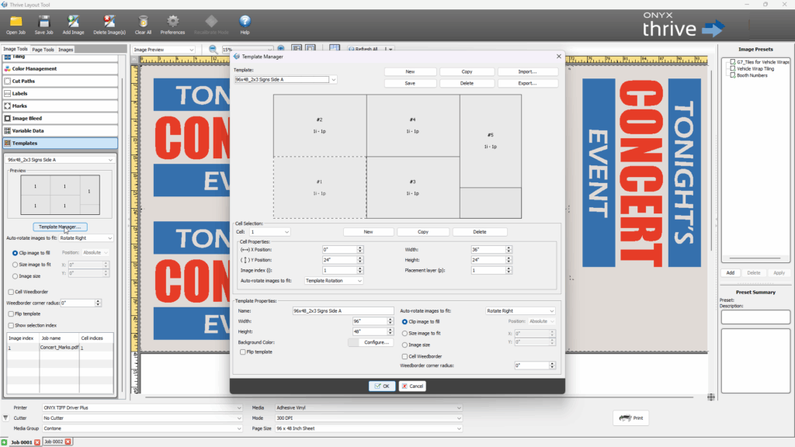Click OK to confirm Template Manager
Viewport: 795px width, 447px height.
pos(382,386)
